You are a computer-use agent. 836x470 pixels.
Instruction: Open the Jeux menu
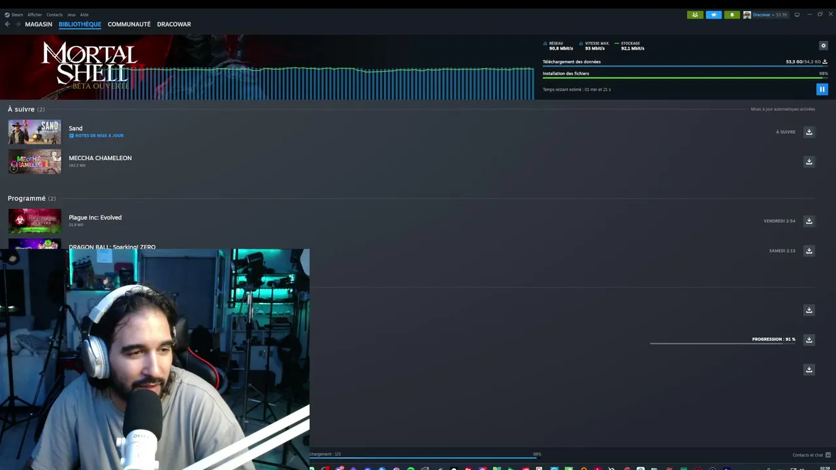click(x=71, y=14)
